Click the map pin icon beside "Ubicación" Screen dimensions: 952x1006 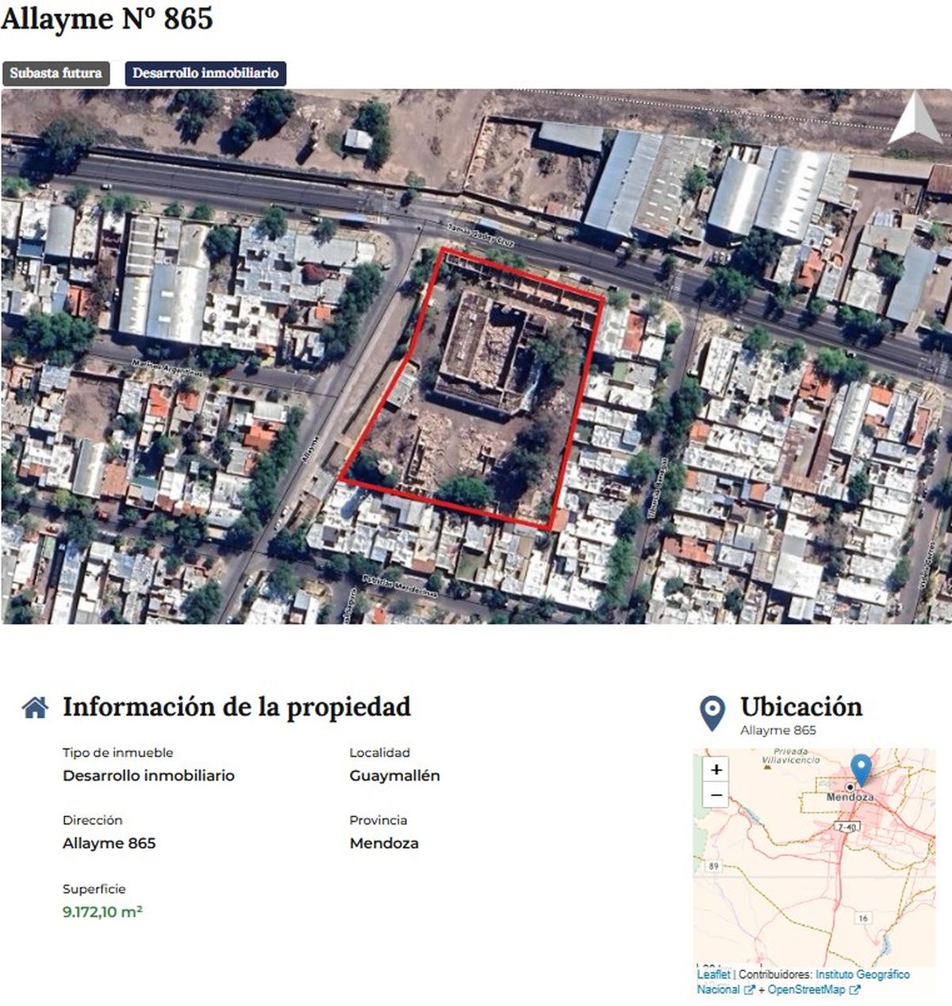coord(712,708)
